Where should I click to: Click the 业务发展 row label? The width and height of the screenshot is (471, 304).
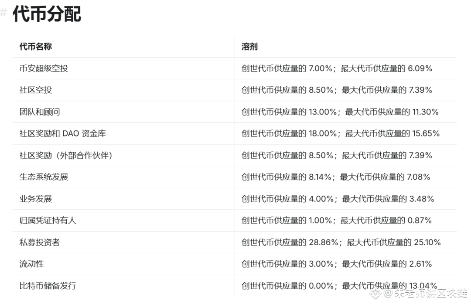coord(36,199)
